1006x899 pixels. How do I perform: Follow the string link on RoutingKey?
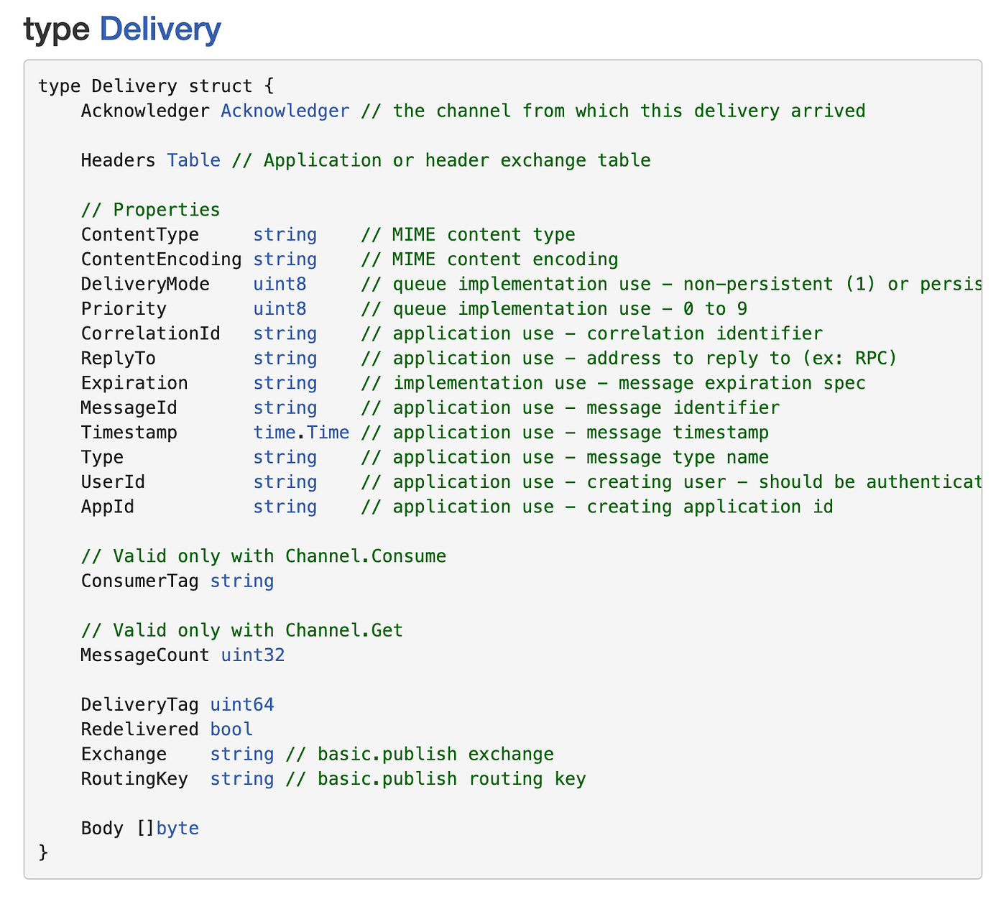point(241,778)
